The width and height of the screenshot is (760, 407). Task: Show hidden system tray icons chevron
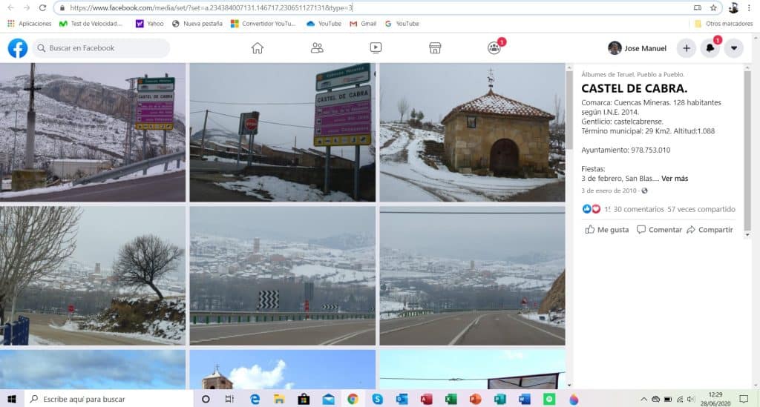[x=643, y=400]
